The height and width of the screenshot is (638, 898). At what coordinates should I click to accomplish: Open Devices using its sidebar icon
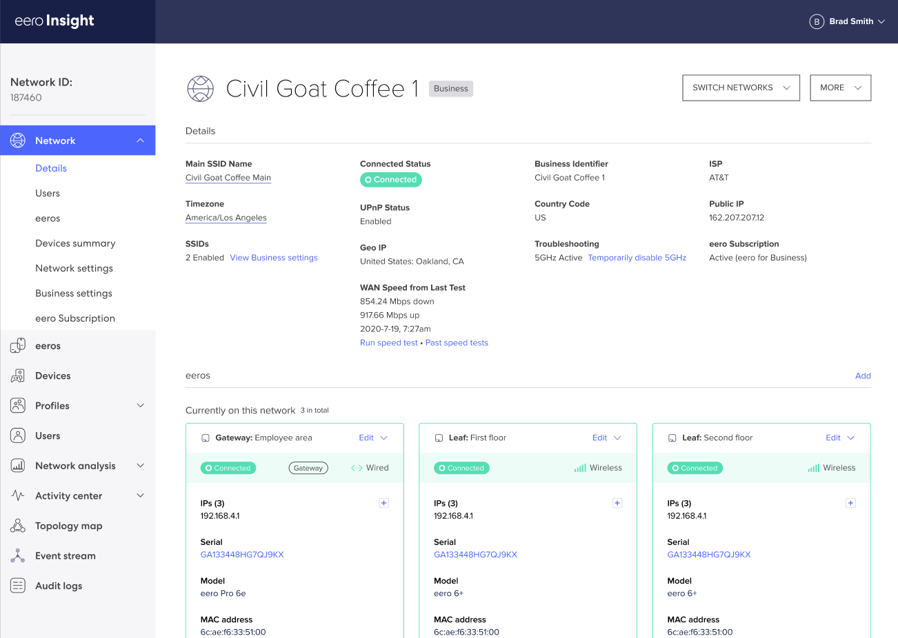pyautogui.click(x=17, y=375)
